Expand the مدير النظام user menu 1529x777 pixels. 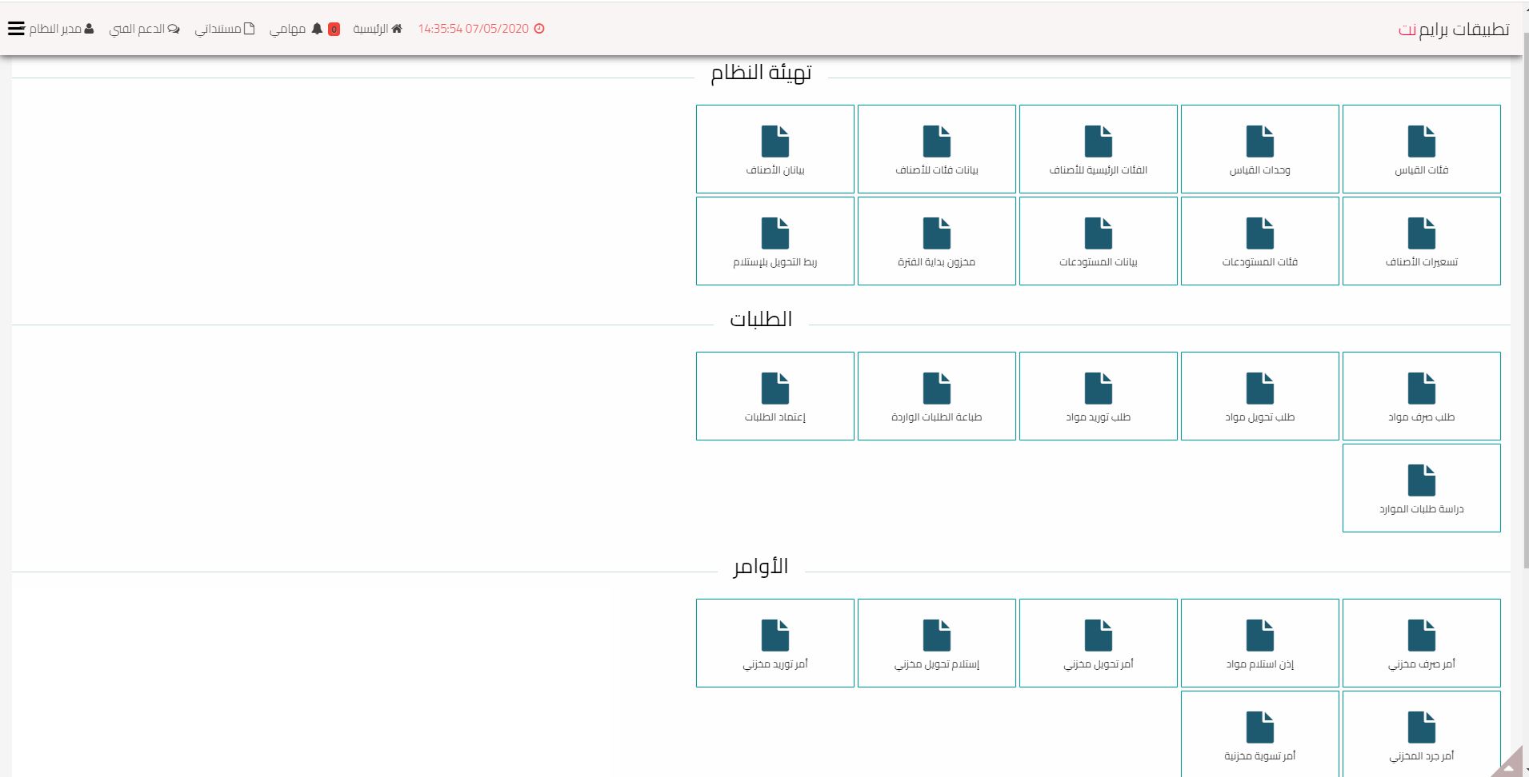(62, 29)
